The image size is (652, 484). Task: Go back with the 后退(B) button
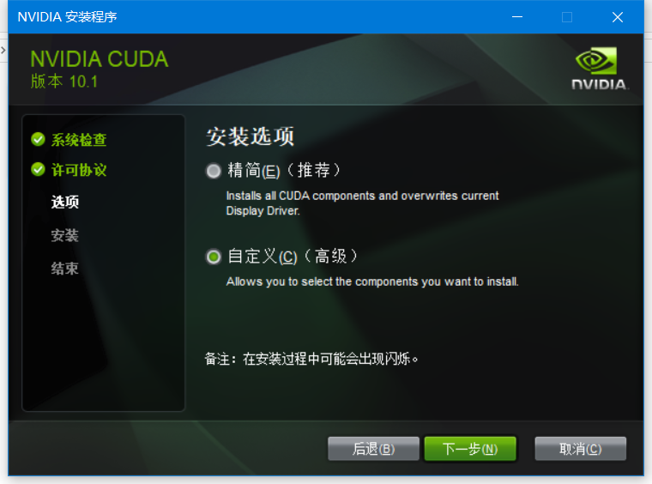[373, 449]
